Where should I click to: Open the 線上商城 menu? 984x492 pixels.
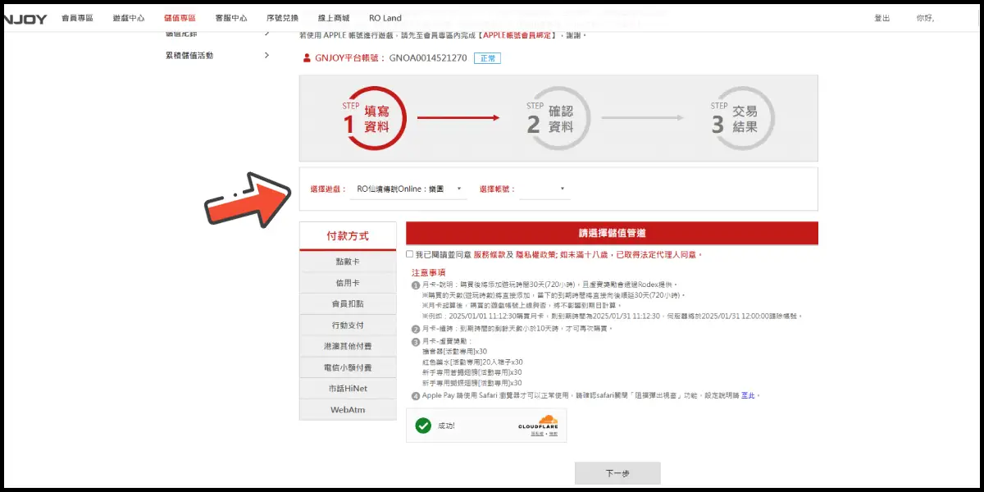[x=333, y=18]
